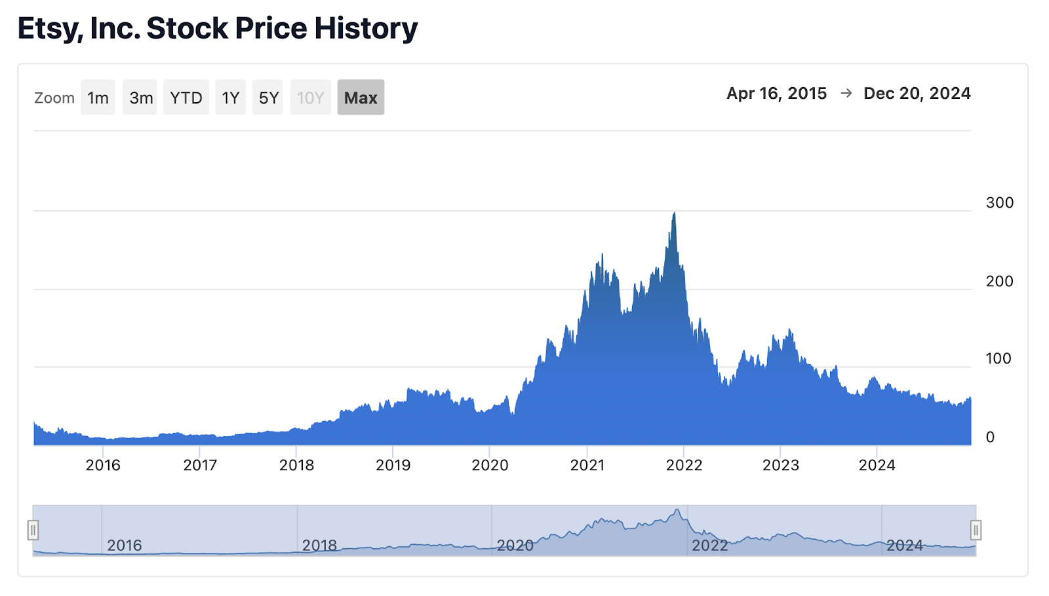The width and height of the screenshot is (1049, 596).
Task: Click the left handle of range navigator
Action: (33, 531)
